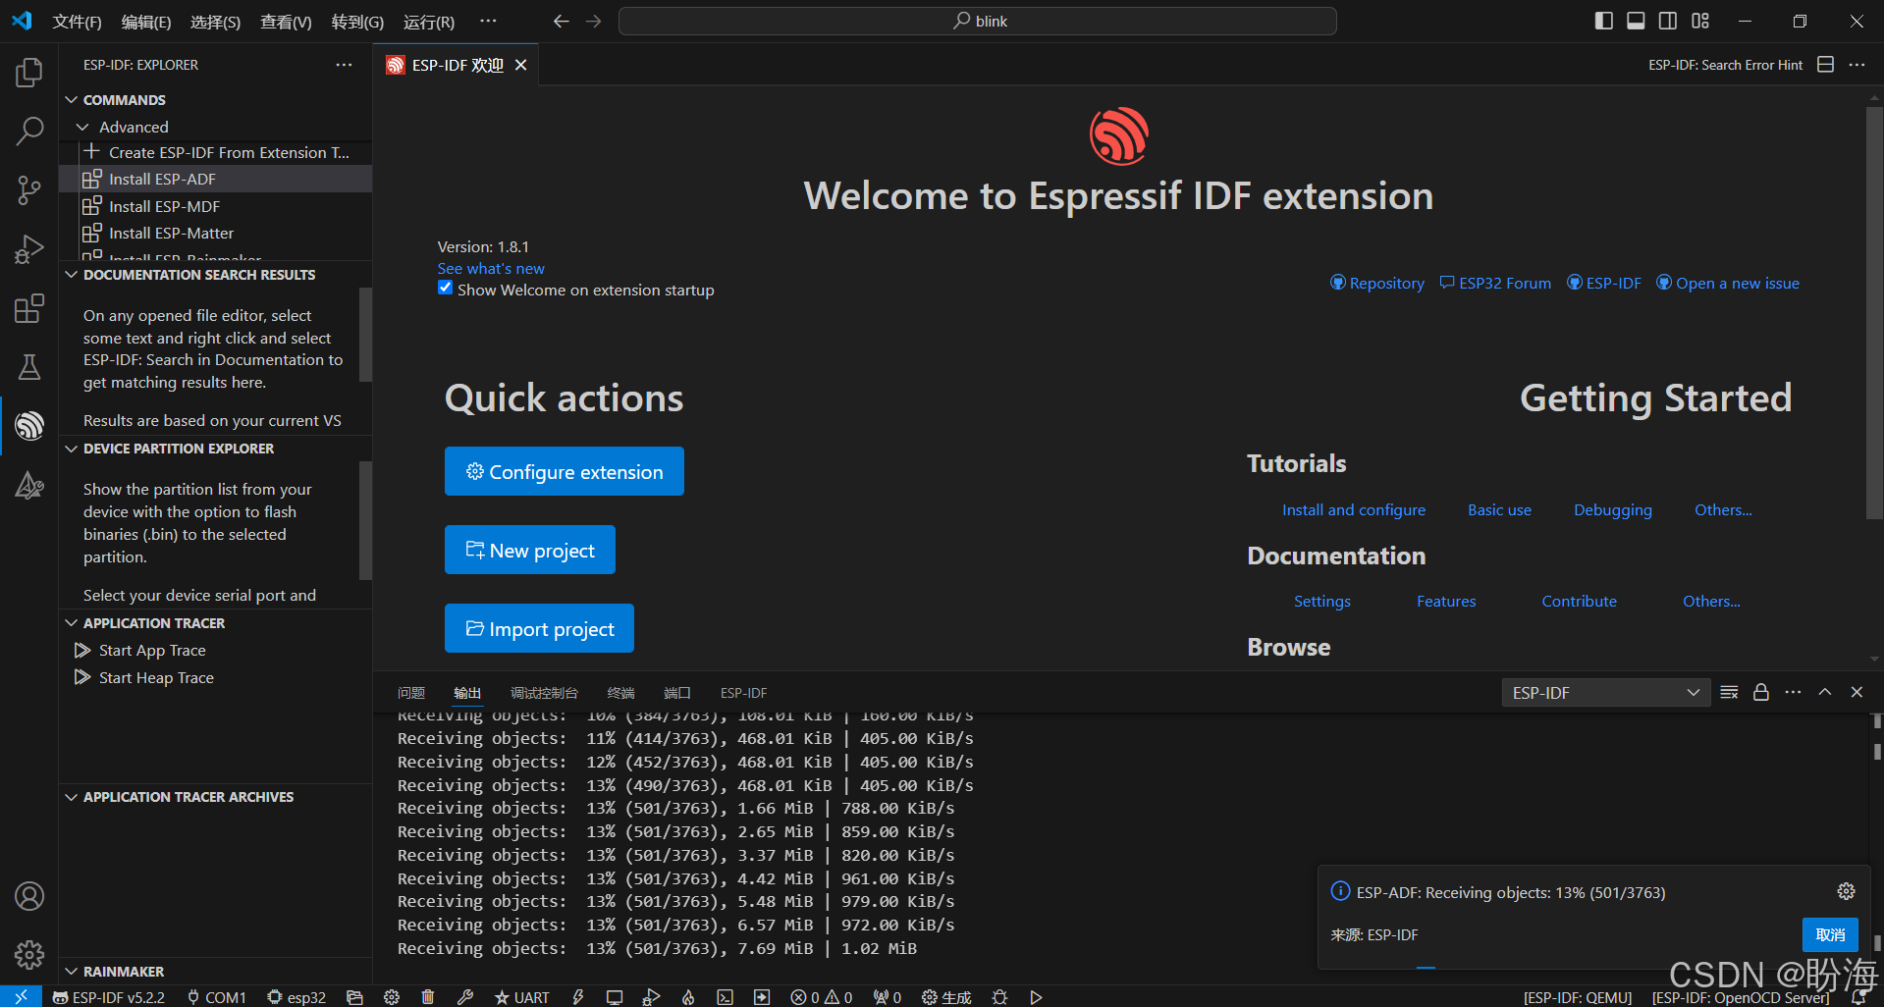1884x1007 pixels.
Task: Click the build, flash and monitor flame icon
Action: click(x=688, y=997)
